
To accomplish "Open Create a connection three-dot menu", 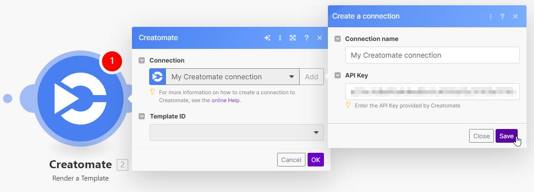I will point(491,16).
